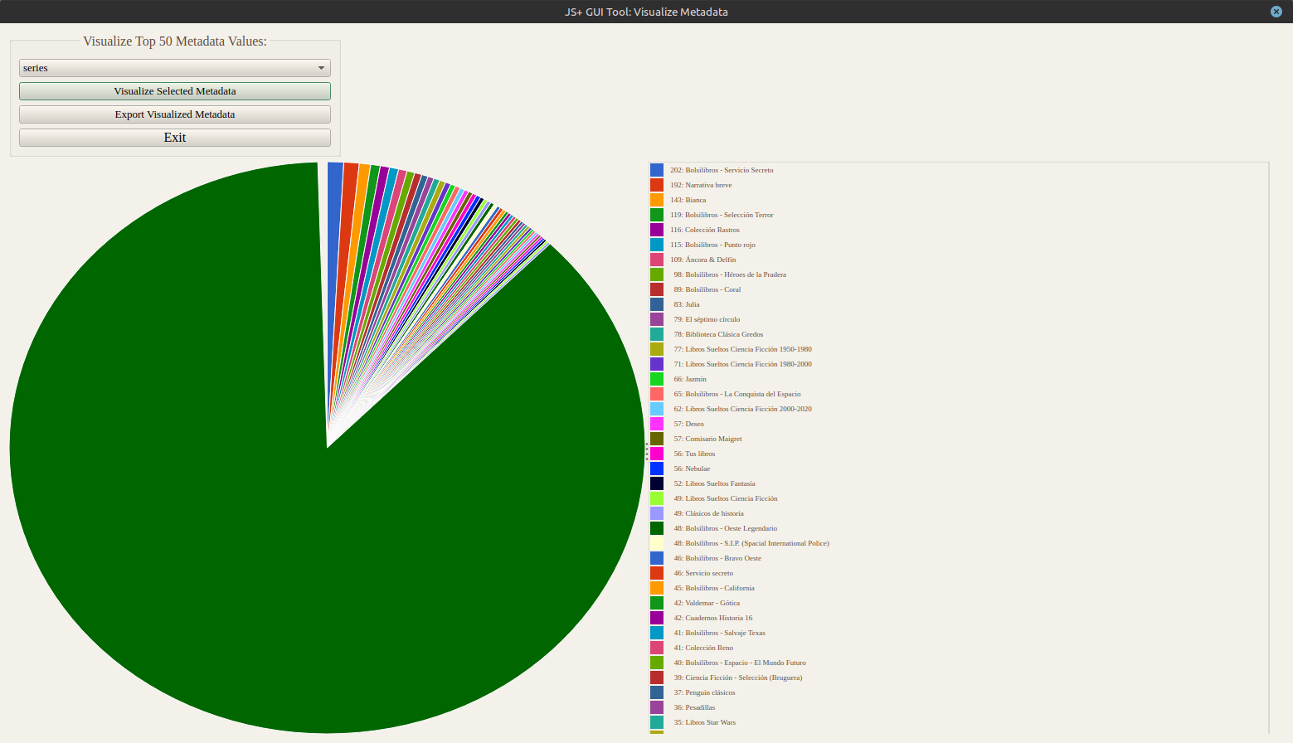The image size is (1293, 743).
Task: Click the red swatch for Narrativa breve
Action: (x=657, y=185)
